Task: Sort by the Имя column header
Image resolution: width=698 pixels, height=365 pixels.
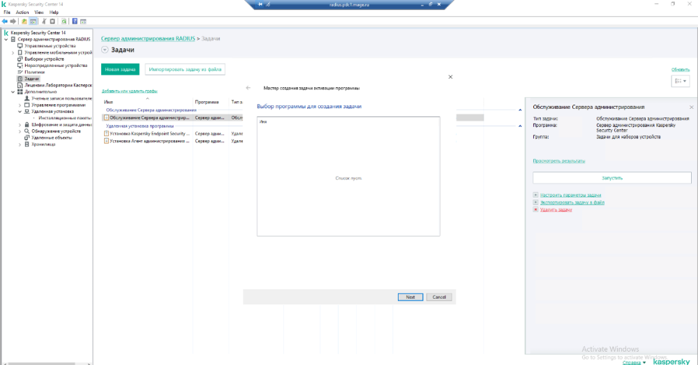Action: [108, 102]
